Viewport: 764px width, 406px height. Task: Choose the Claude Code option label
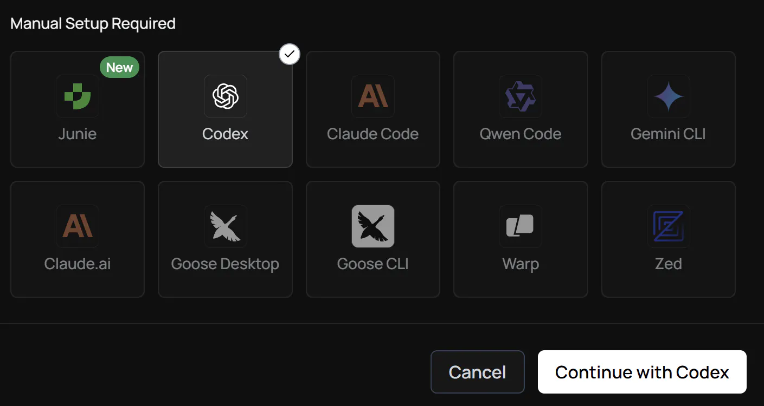pos(373,134)
